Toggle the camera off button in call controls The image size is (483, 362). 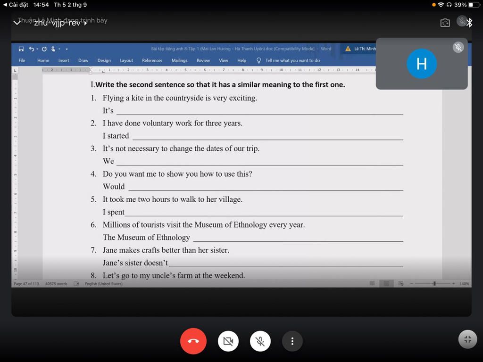click(x=228, y=341)
